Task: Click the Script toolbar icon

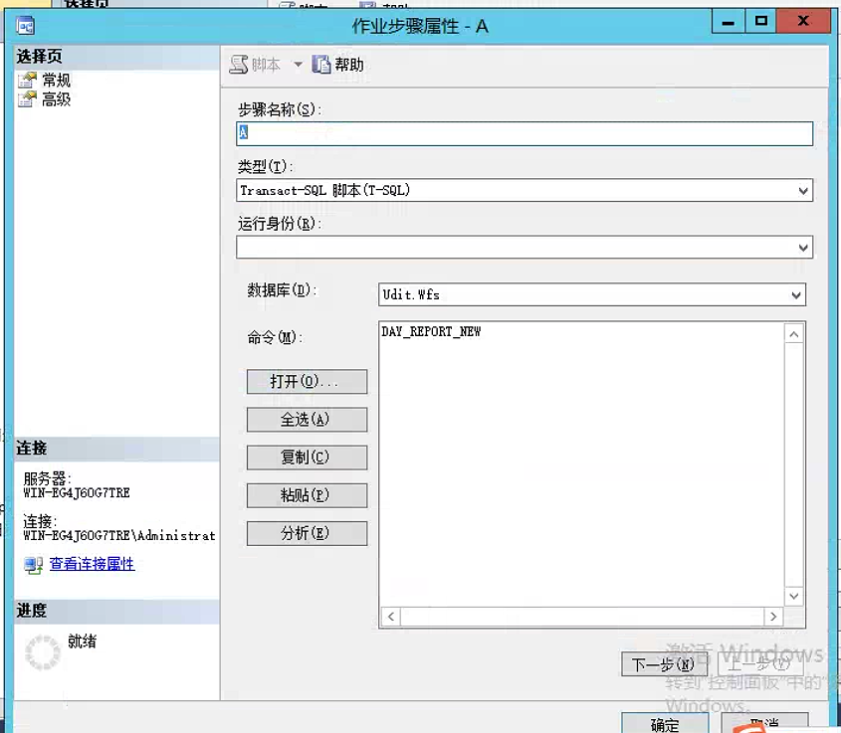Action: 239,65
